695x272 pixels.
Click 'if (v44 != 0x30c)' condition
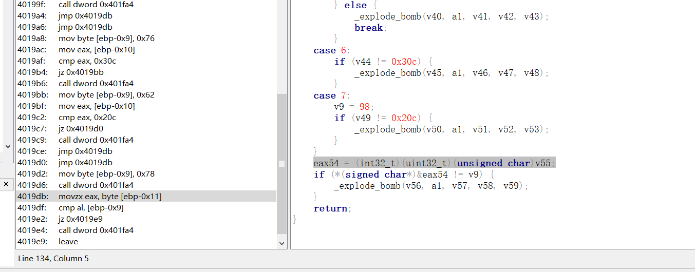[x=384, y=62]
